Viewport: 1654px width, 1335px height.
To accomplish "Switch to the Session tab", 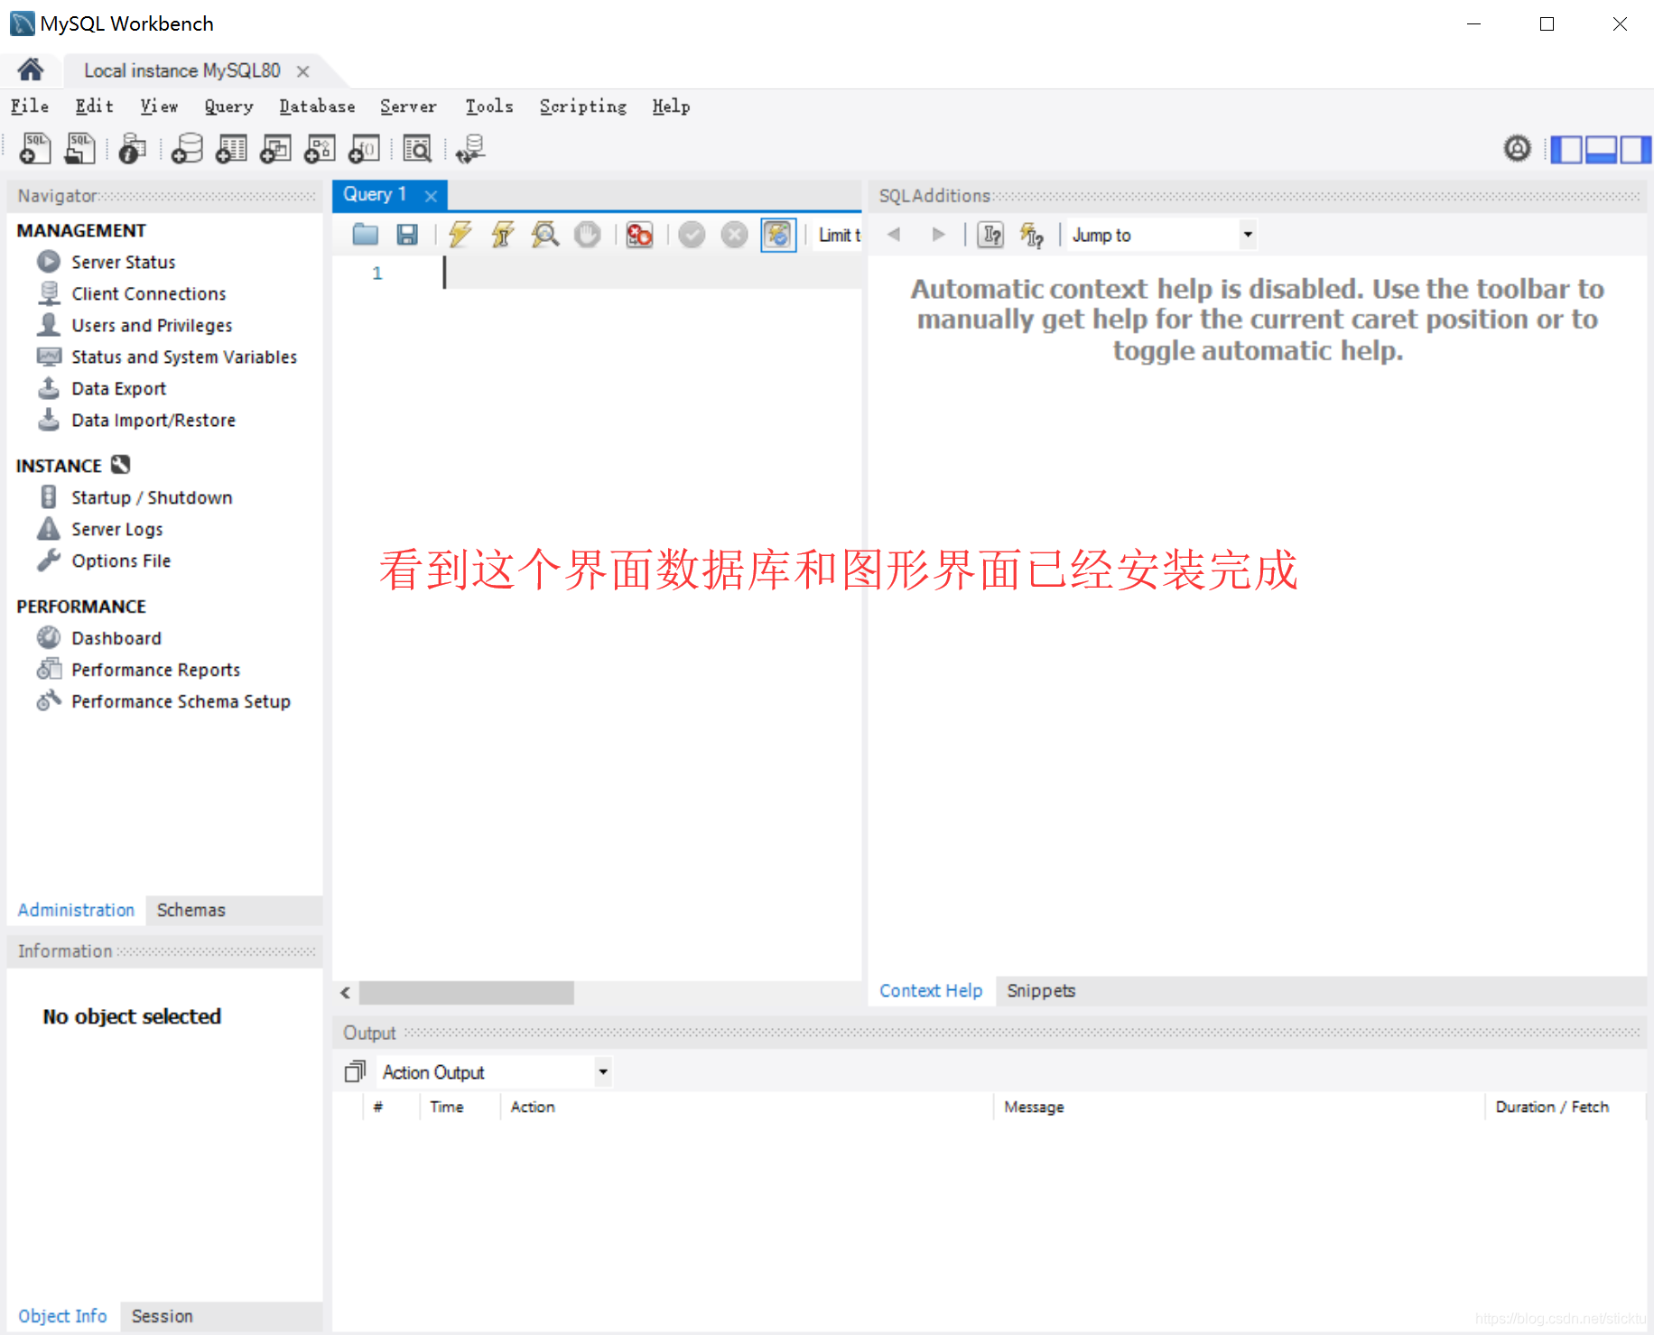I will [x=162, y=1316].
